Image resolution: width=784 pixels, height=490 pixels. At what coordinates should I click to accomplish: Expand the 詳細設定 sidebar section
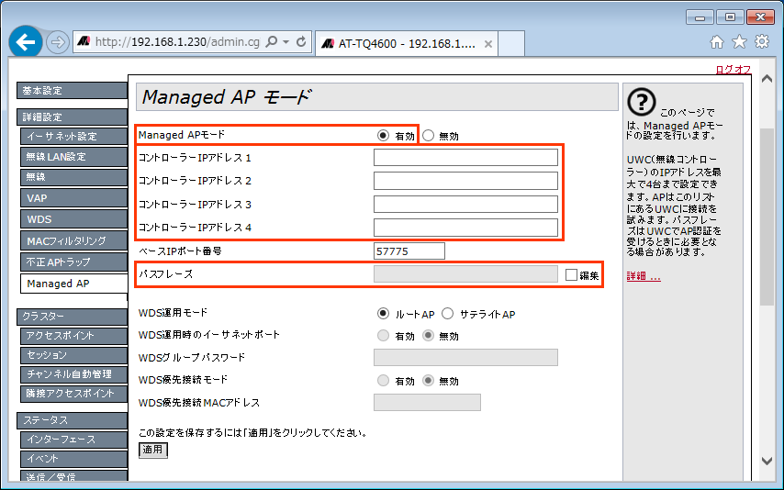coord(72,117)
